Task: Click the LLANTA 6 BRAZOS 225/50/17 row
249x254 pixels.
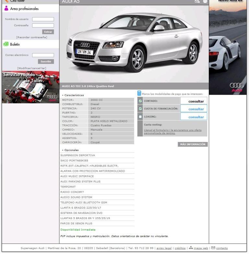Action: (97, 208)
